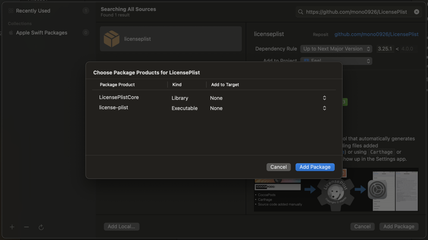Select the license-plist product row
Image resolution: width=428 pixels, height=240 pixels.
tap(214, 108)
